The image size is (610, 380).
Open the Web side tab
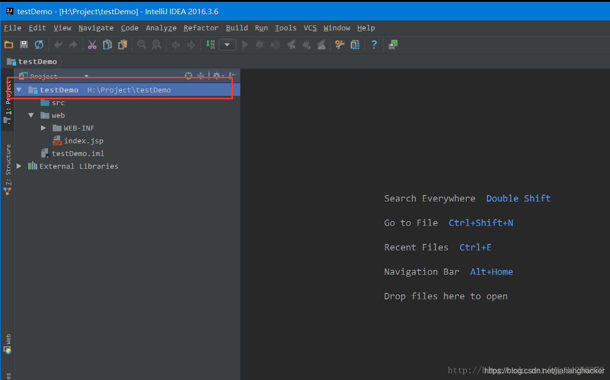[7, 344]
